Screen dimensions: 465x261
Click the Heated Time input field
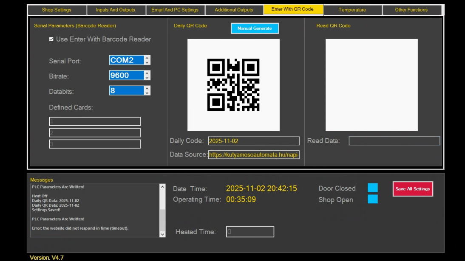pos(250,232)
